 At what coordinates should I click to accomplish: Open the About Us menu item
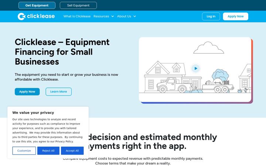point(124,17)
